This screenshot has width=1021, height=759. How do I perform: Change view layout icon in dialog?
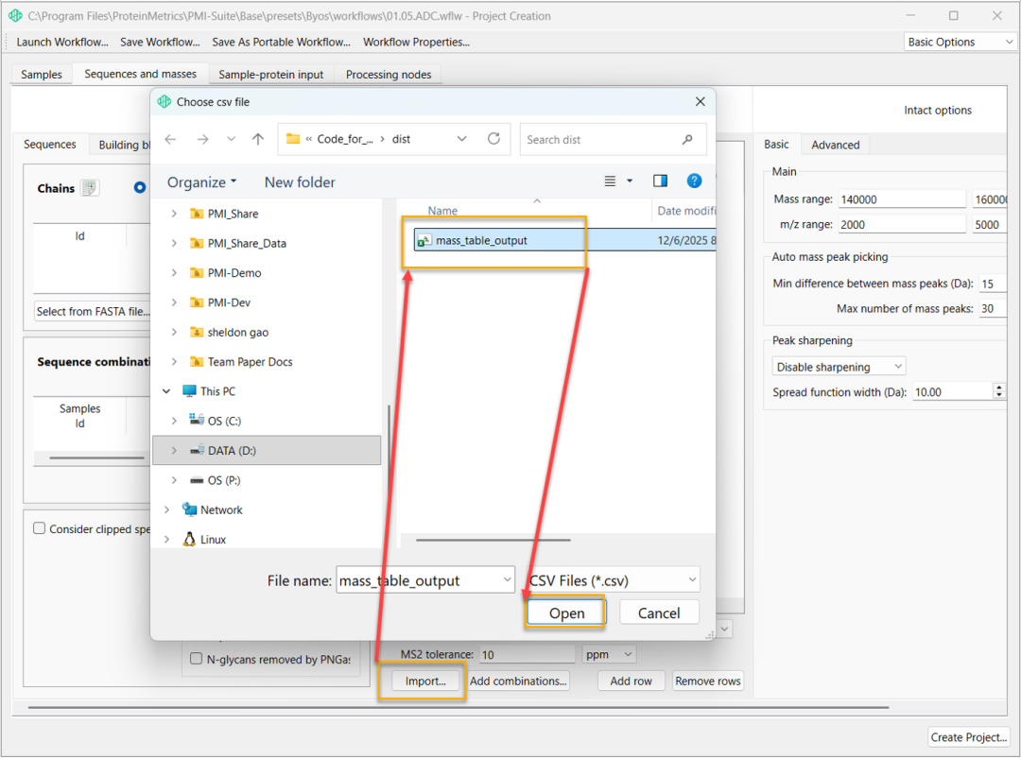[x=610, y=181]
